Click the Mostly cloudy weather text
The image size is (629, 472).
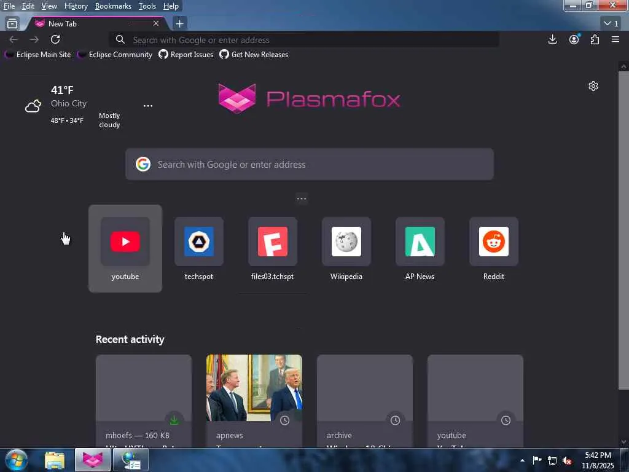pyautogui.click(x=109, y=120)
